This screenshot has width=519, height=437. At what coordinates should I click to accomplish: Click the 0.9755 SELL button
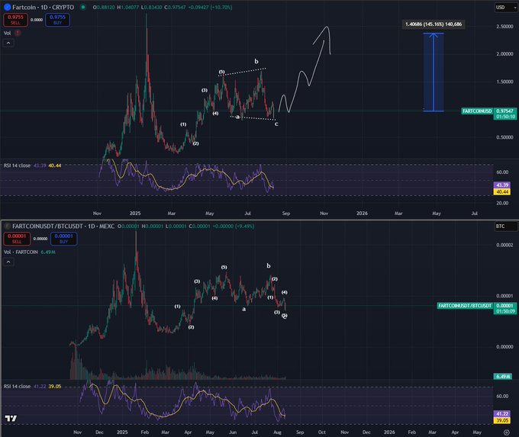tap(15, 20)
